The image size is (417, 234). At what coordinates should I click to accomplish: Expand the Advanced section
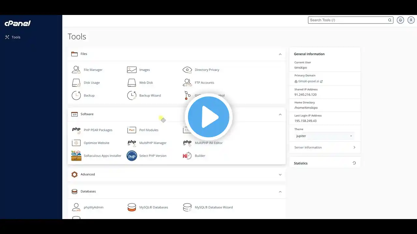[x=280, y=175]
